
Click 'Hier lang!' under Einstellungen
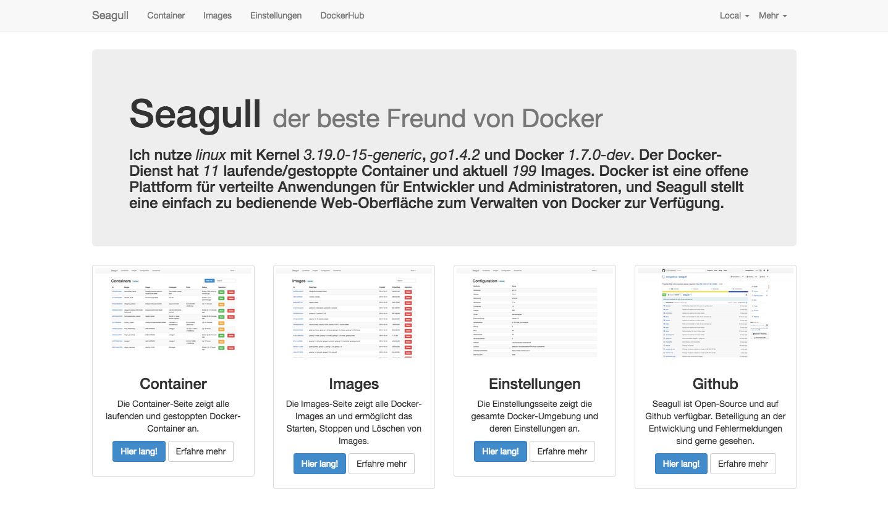tap(501, 451)
